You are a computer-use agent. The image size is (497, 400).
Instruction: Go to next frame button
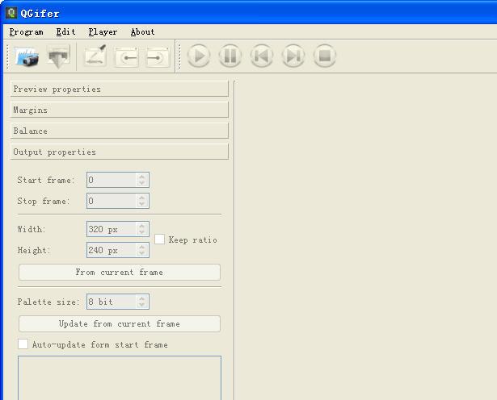293,56
